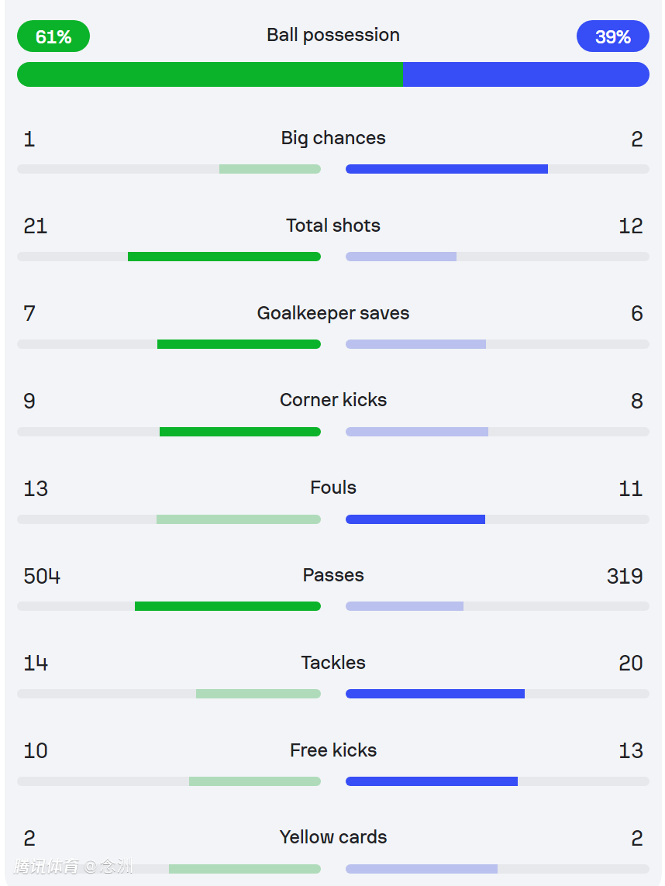Click the blue Big chances bar

click(446, 169)
